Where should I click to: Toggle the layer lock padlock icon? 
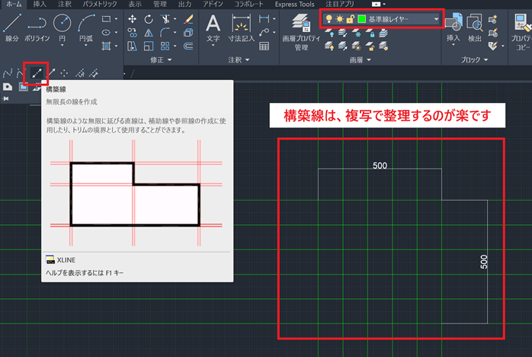350,18
